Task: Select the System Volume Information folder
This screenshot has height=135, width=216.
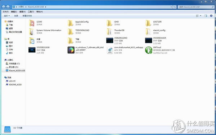Action: [45, 32]
